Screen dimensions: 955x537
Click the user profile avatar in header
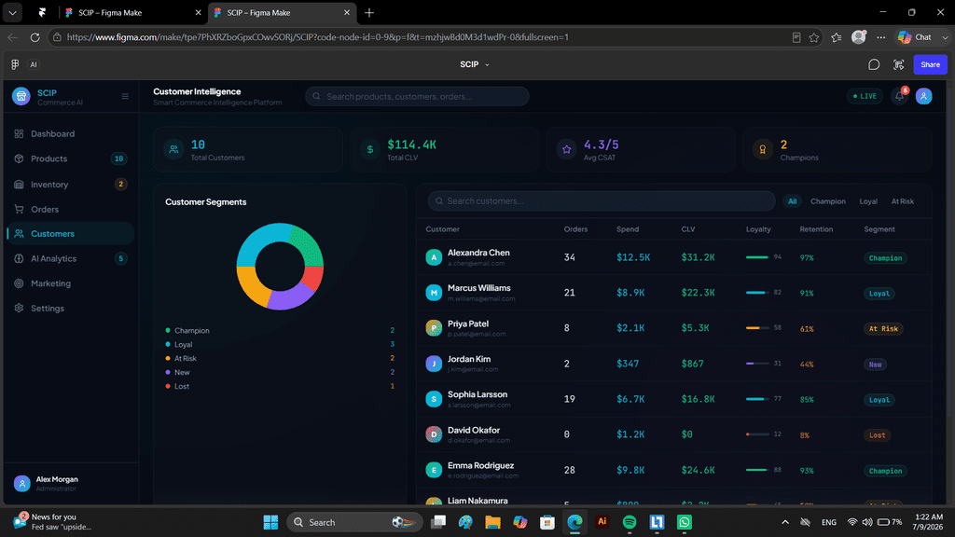[x=924, y=96]
